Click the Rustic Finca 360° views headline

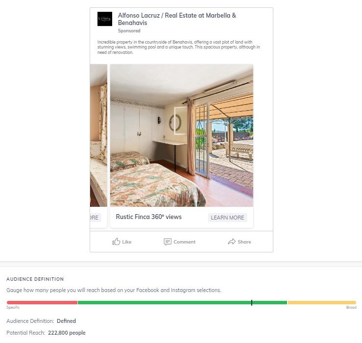(x=149, y=217)
